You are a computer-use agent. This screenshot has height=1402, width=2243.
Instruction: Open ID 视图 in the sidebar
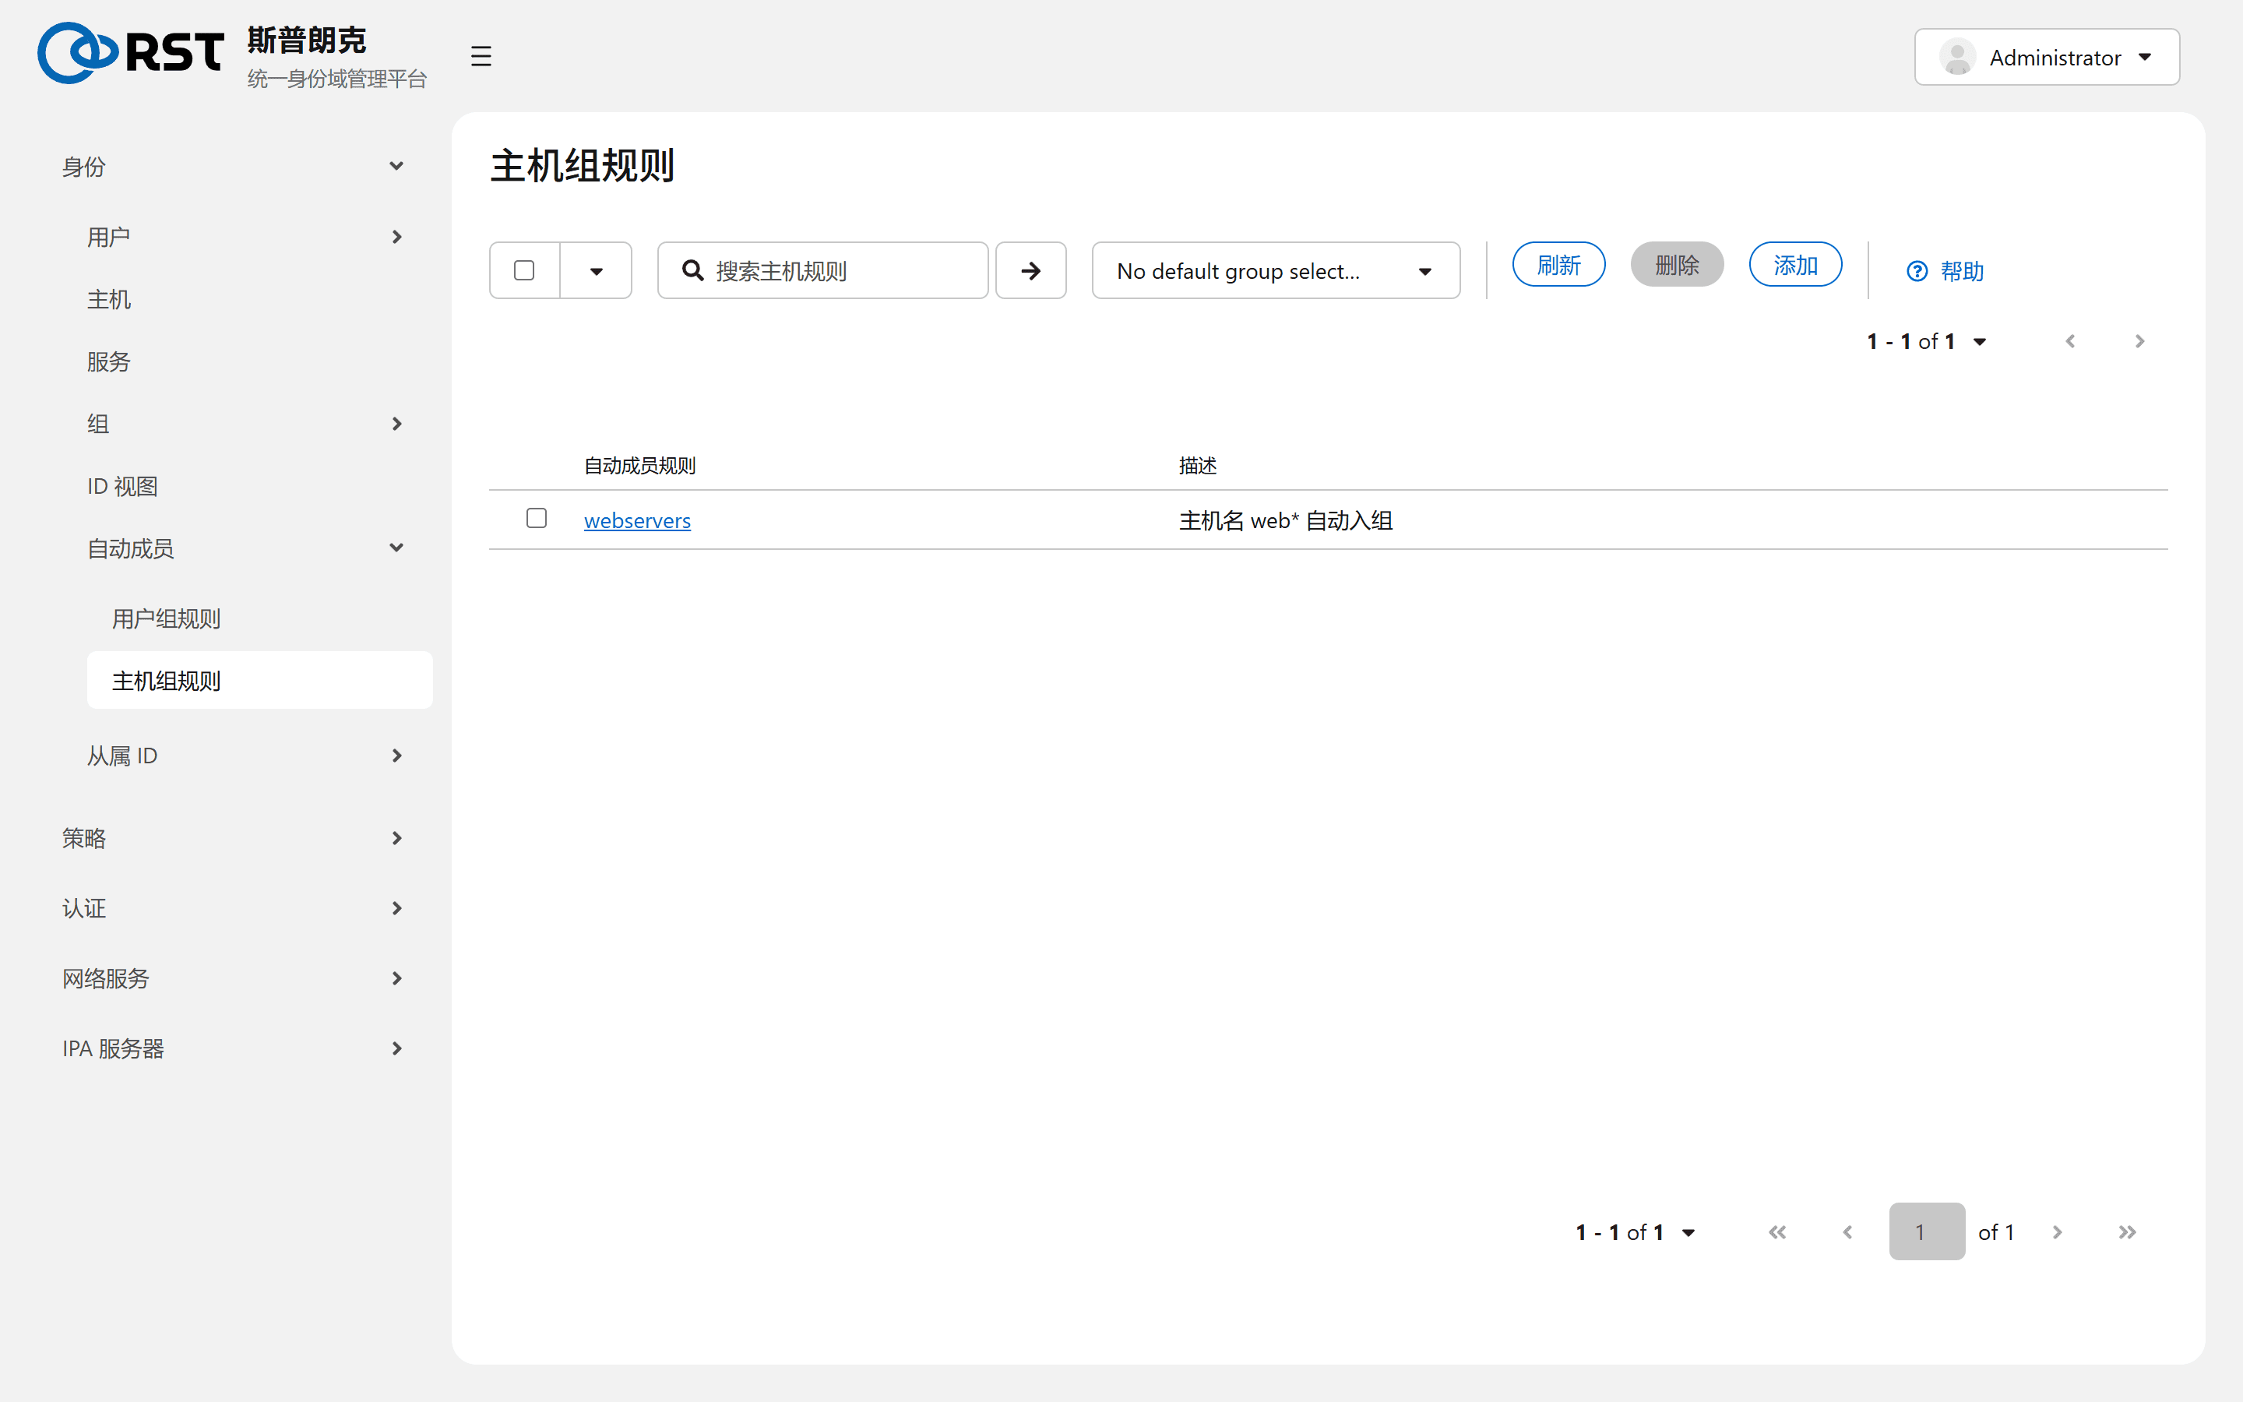coord(122,486)
